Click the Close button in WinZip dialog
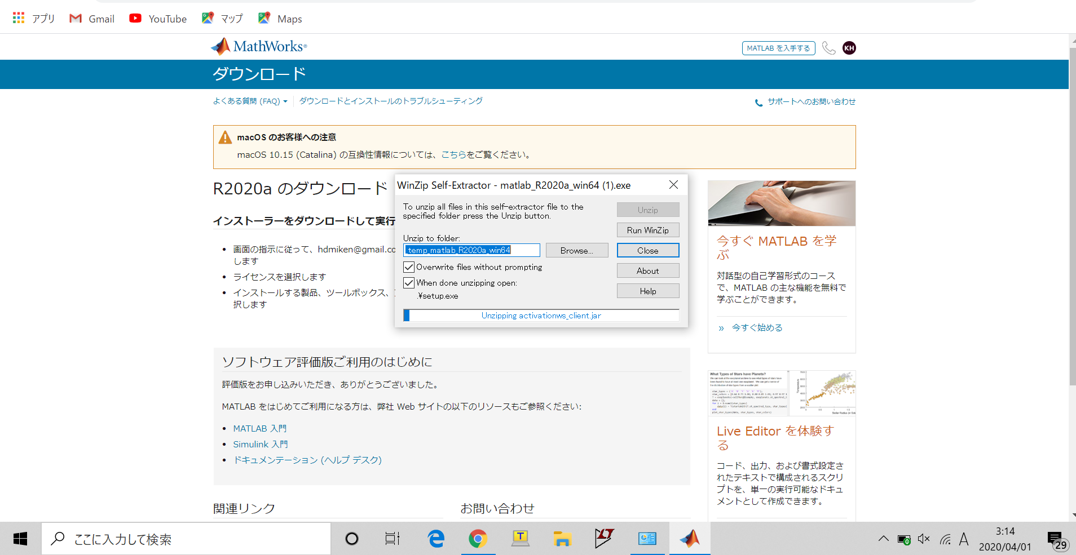Screen dimensions: 1076x555 click(648, 251)
